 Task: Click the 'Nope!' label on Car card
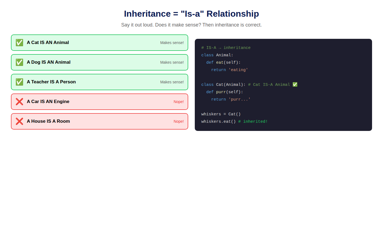point(179,102)
